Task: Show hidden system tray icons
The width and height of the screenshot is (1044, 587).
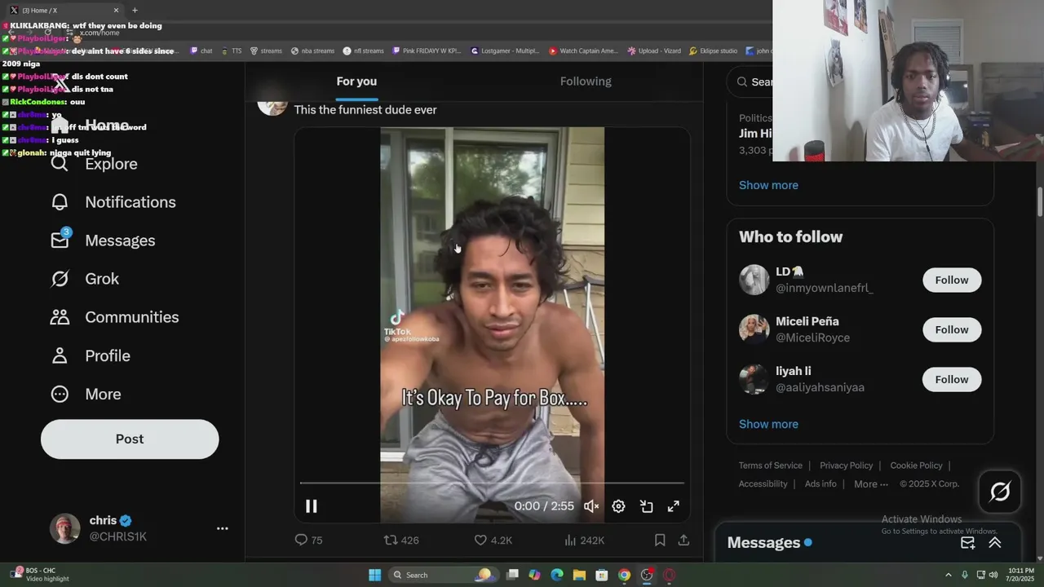Action: [x=948, y=575]
